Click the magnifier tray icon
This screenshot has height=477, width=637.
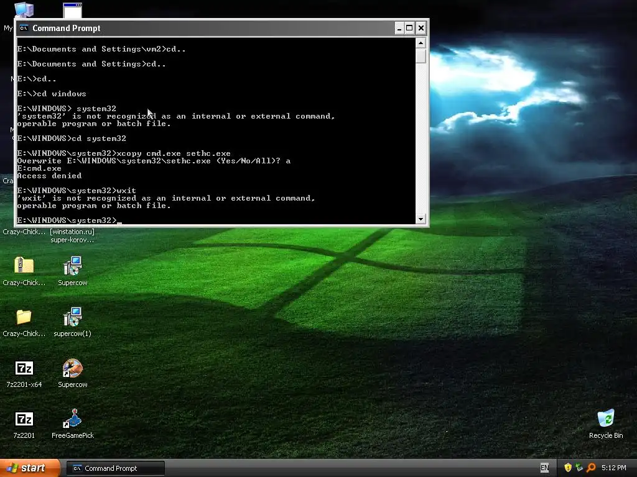591,468
